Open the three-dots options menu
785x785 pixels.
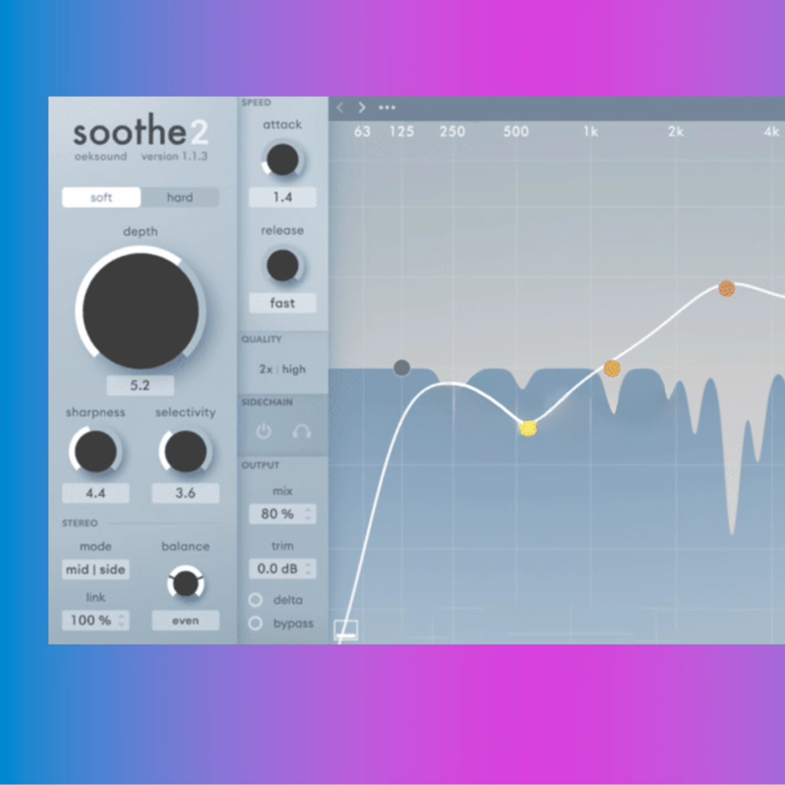coord(387,107)
